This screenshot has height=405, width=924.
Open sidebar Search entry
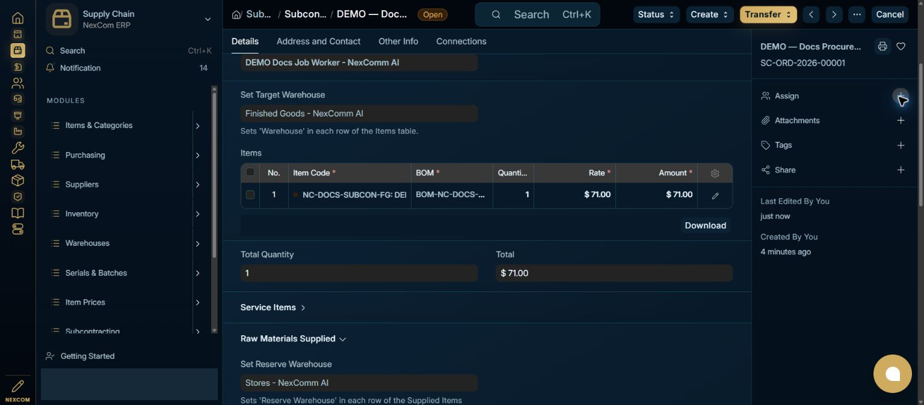pos(129,51)
